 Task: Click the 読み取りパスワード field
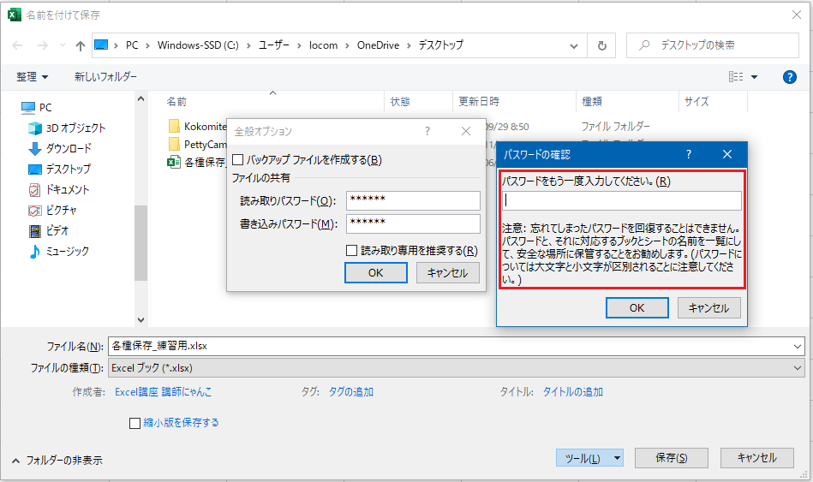point(413,200)
